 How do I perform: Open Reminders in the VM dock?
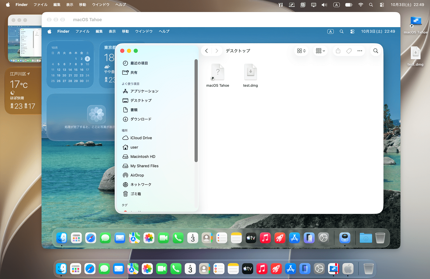[222, 238]
